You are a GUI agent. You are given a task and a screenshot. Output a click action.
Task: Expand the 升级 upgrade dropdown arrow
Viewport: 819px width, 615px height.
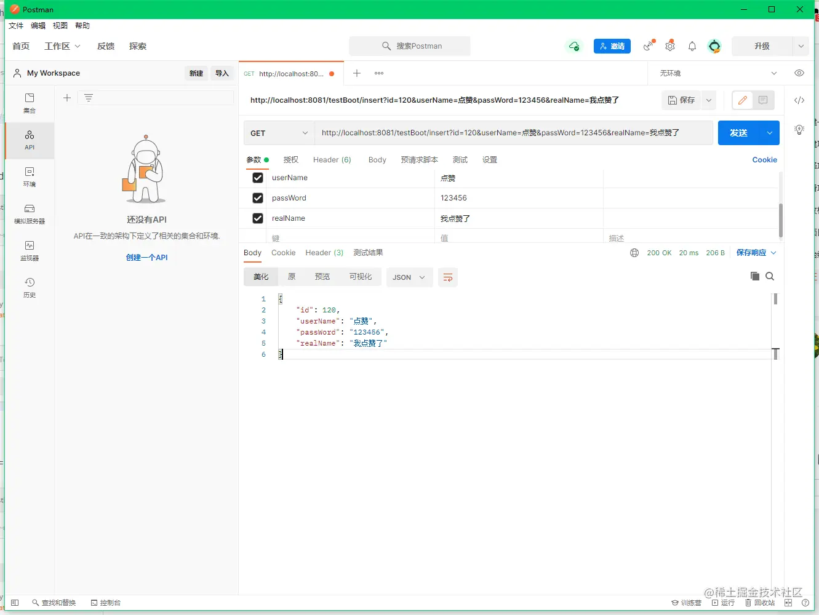click(801, 46)
